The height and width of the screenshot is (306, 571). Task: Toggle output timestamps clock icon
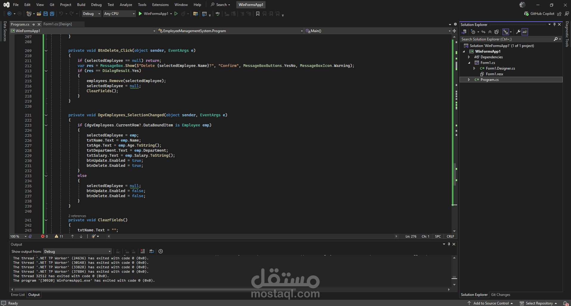(161, 251)
